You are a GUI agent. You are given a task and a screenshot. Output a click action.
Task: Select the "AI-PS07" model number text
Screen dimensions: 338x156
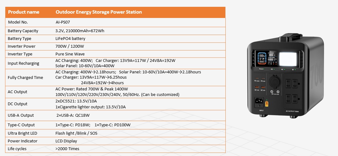[63, 22]
